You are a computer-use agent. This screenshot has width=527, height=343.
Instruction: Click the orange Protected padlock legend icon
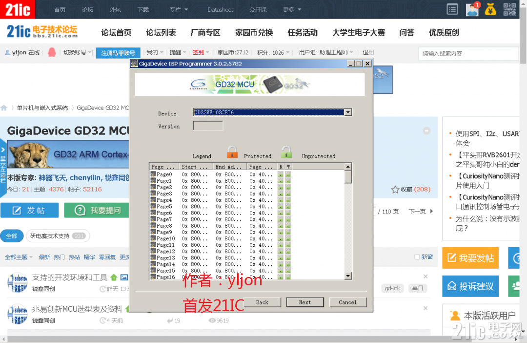(232, 152)
